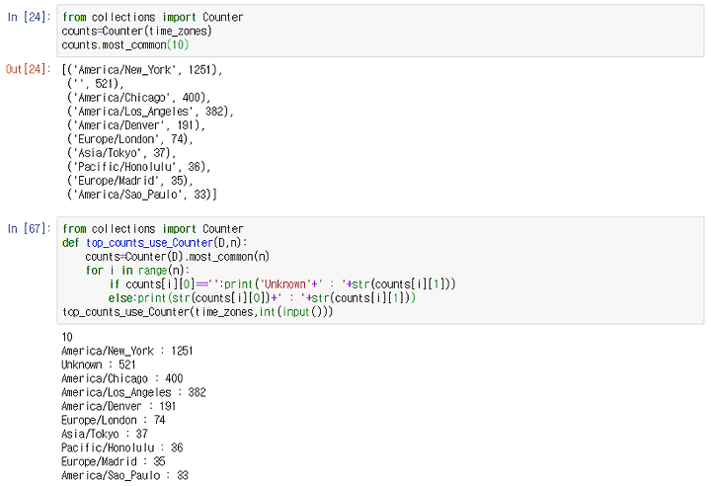This screenshot has width=711, height=486.
Task: Select printed line 'America/Los_Angeles : 382'
Action: pyautogui.click(x=133, y=392)
